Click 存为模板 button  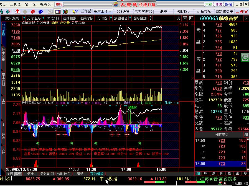[97, 174]
